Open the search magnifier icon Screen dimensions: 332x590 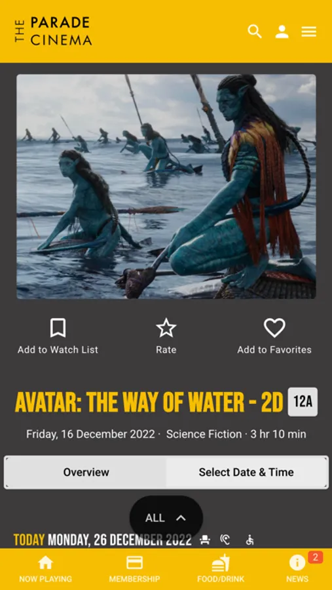coord(255,31)
